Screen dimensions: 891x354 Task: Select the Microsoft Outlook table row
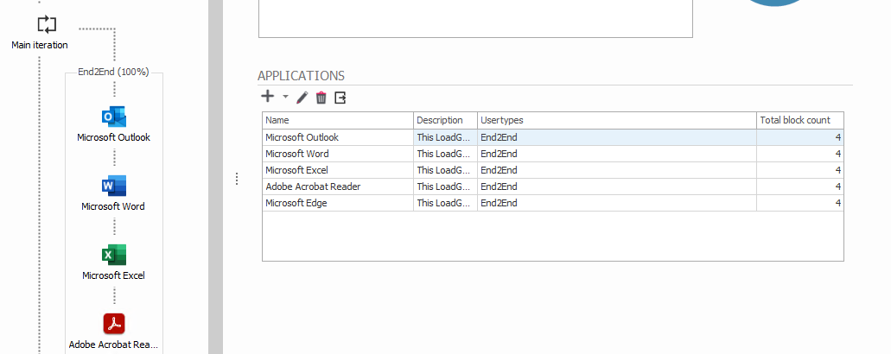point(337,137)
